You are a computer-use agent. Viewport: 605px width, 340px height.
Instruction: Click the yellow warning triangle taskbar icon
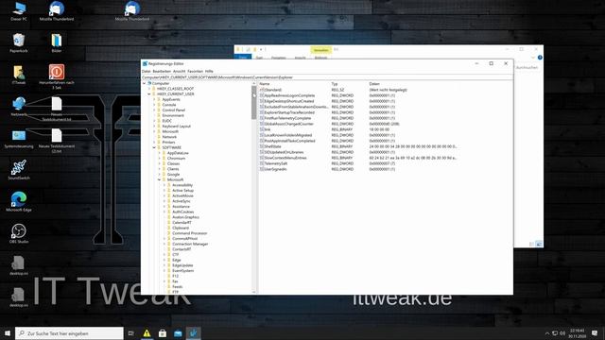(x=147, y=333)
